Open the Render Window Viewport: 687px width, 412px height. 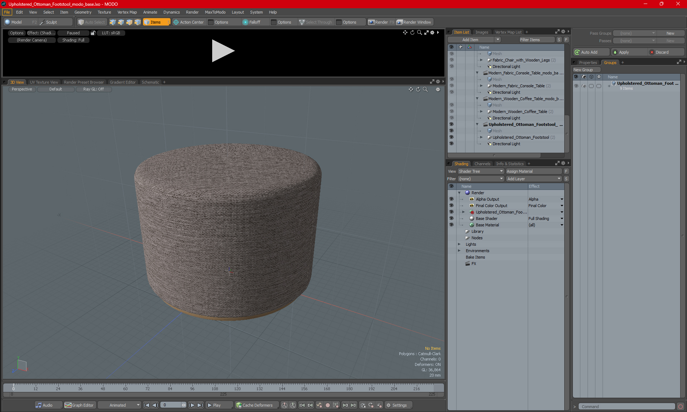[x=414, y=22]
